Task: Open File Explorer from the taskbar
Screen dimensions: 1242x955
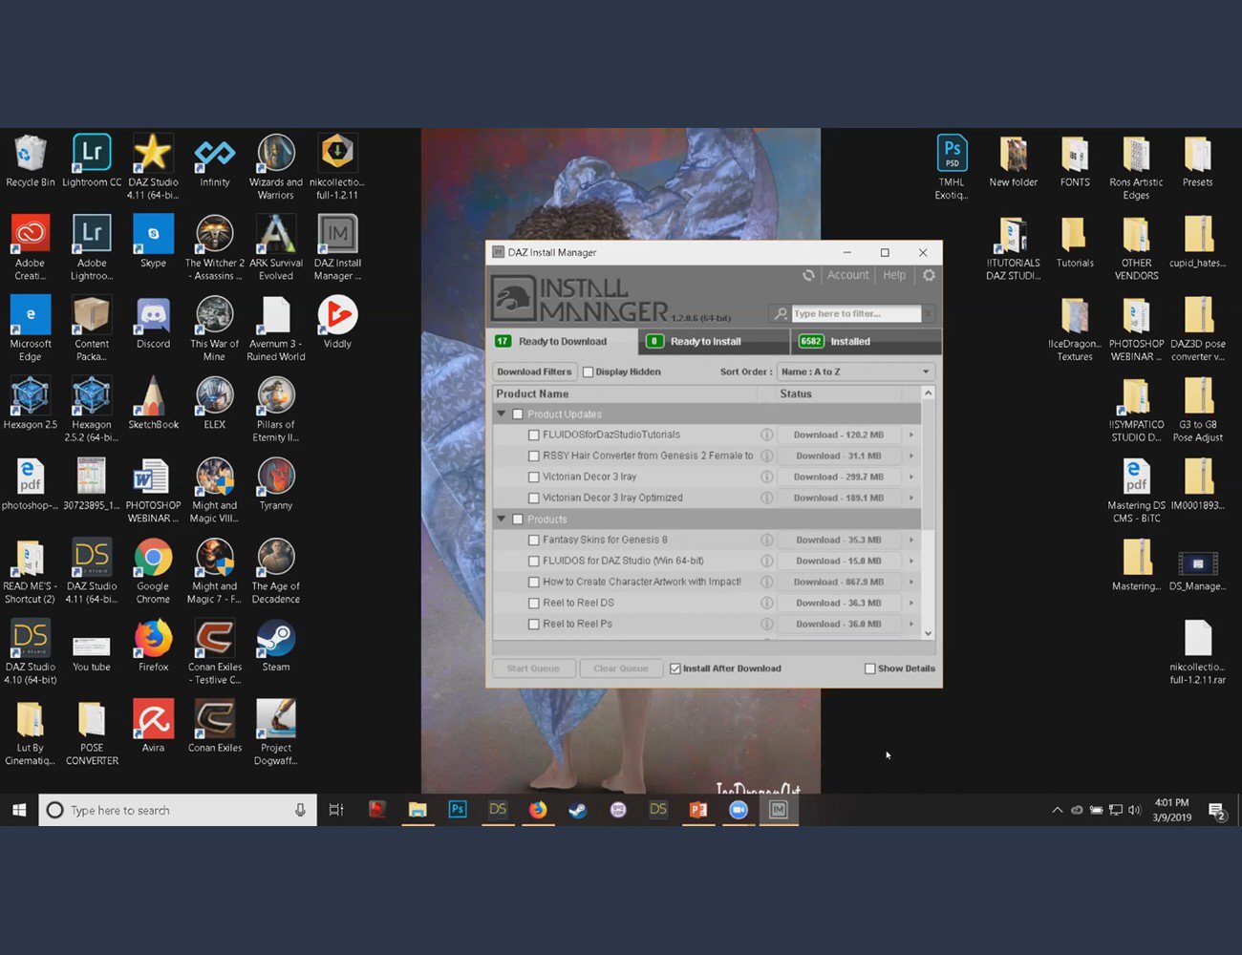Action: [x=418, y=809]
